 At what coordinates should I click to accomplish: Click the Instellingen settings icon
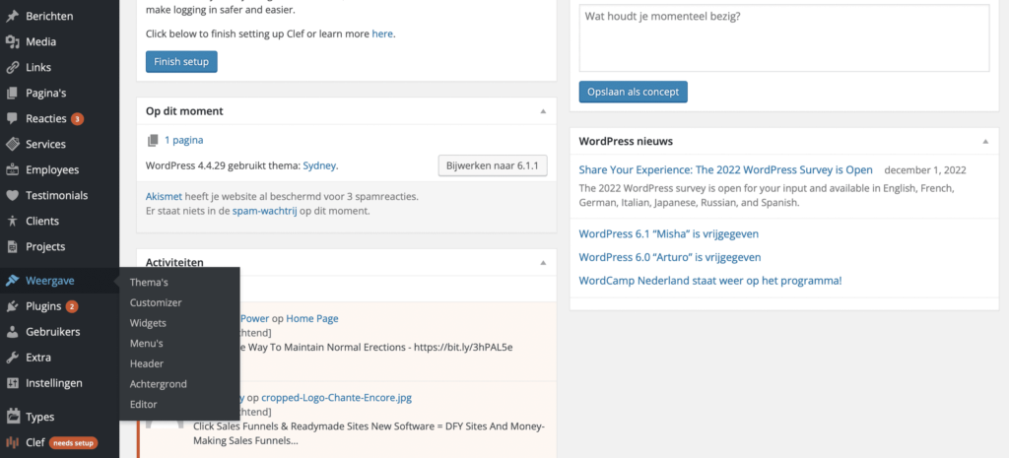pyautogui.click(x=12, y=383)
